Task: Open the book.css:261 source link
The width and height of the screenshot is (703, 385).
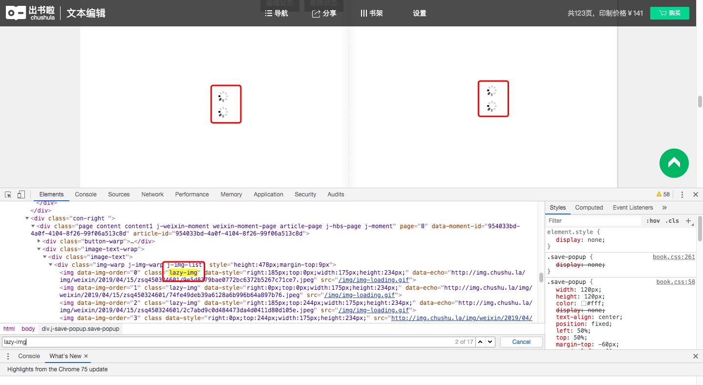Action: click(674, 257)
